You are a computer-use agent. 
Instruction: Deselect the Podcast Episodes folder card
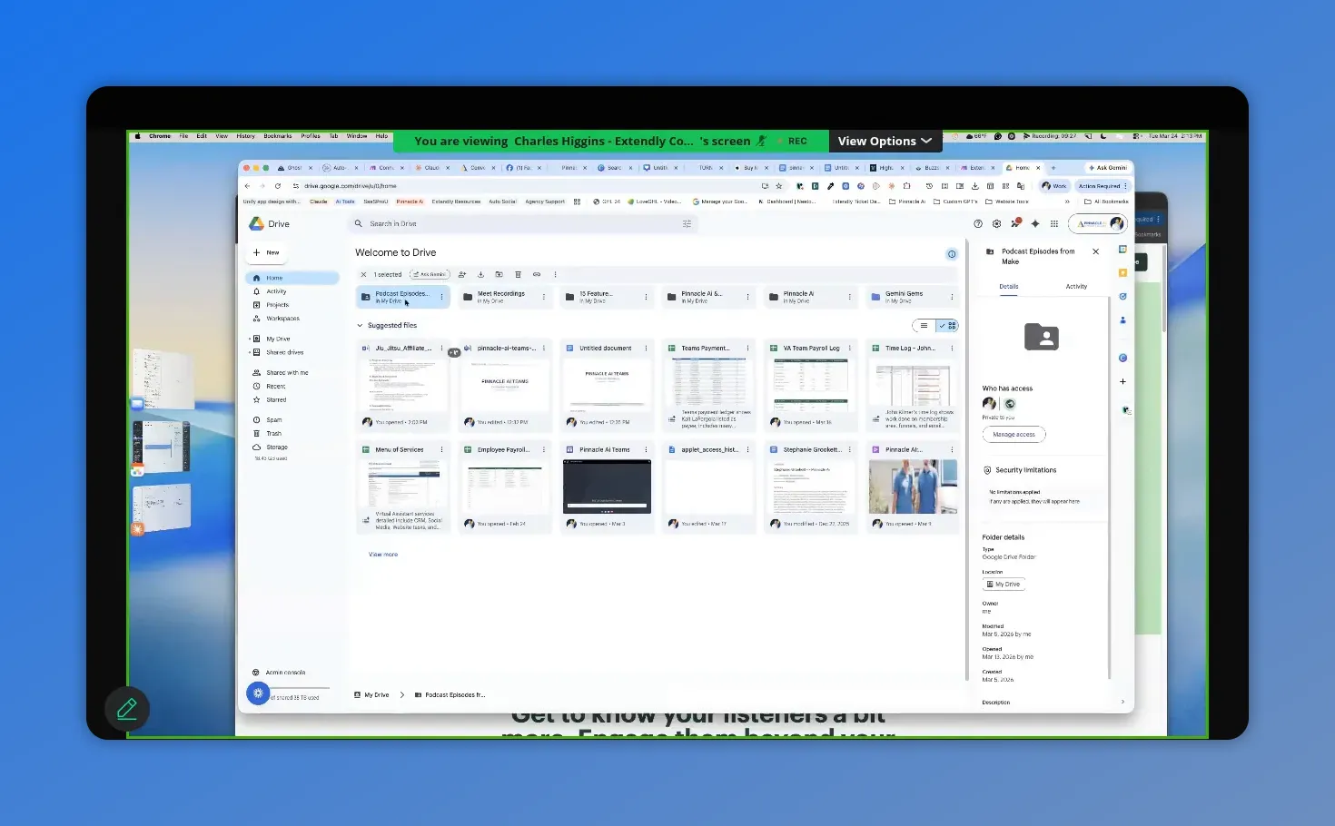(398, 297)
